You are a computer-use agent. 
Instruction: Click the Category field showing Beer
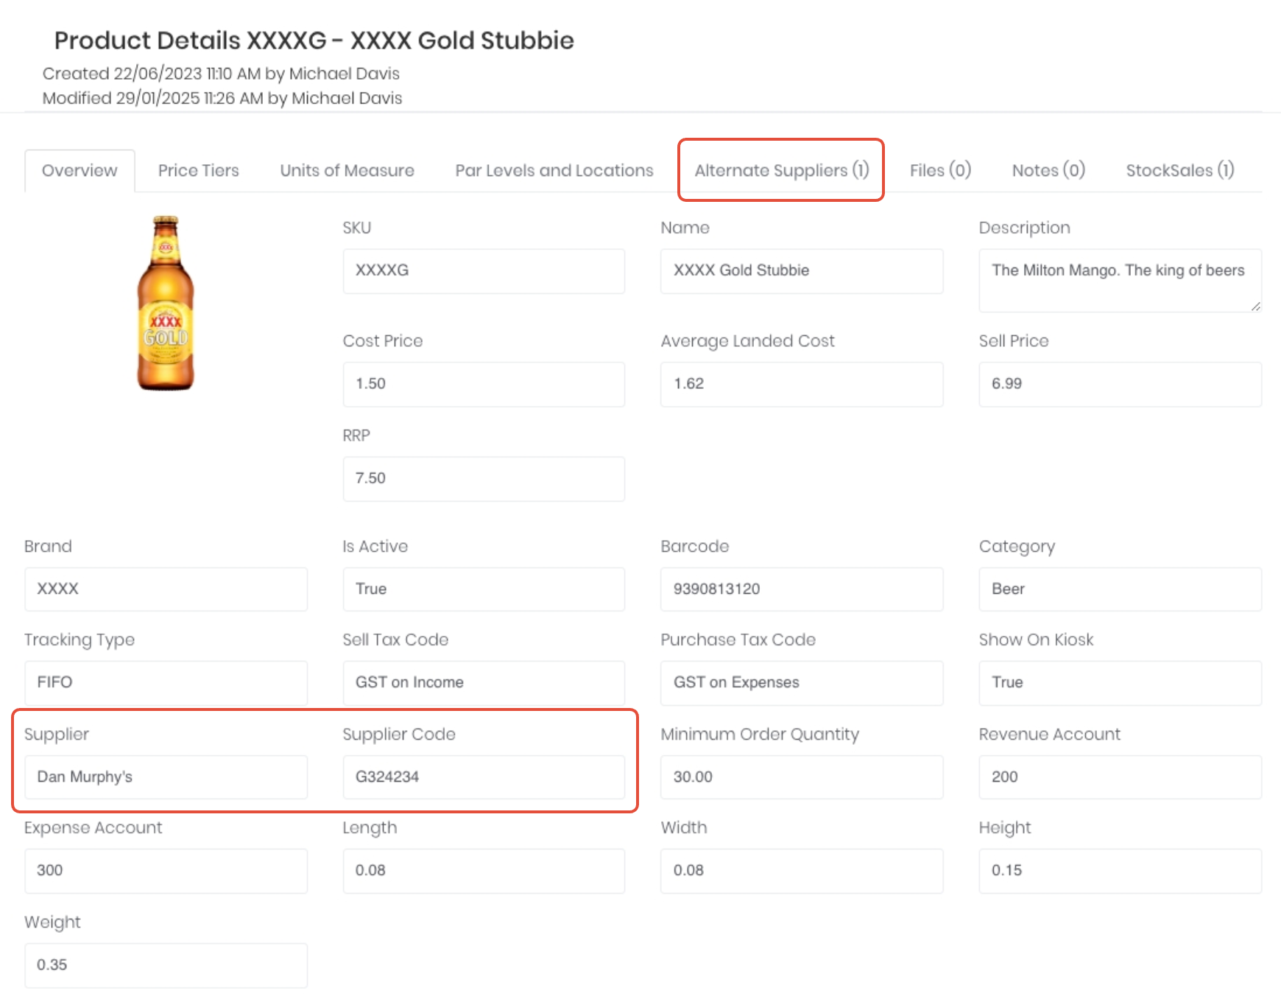pos(1120,589)
